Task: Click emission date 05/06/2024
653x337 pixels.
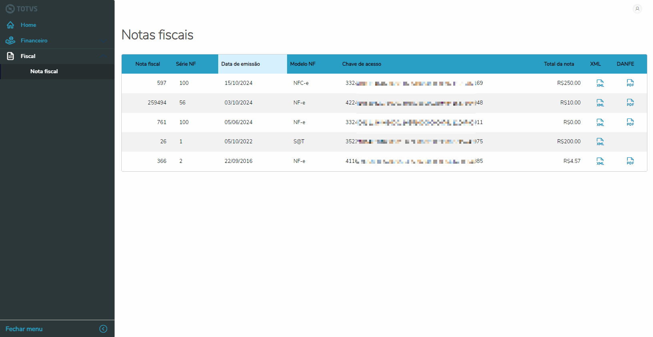Action: click(239, 122)
